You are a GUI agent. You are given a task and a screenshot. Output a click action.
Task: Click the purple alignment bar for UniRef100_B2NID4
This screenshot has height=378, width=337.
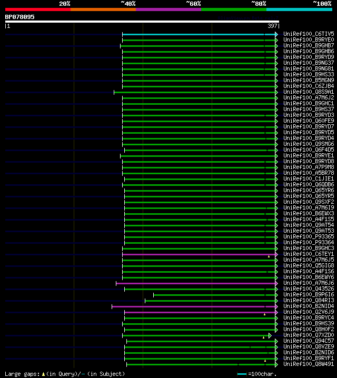[x=194, y=306]
